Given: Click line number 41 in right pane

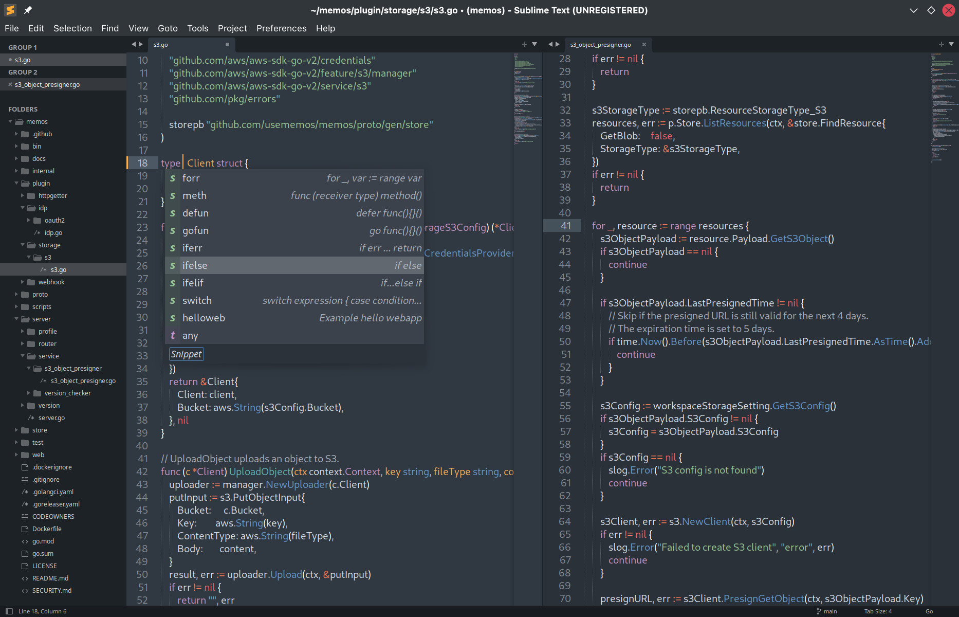Looking at the screenshot, I should click(x=565, y=226).
